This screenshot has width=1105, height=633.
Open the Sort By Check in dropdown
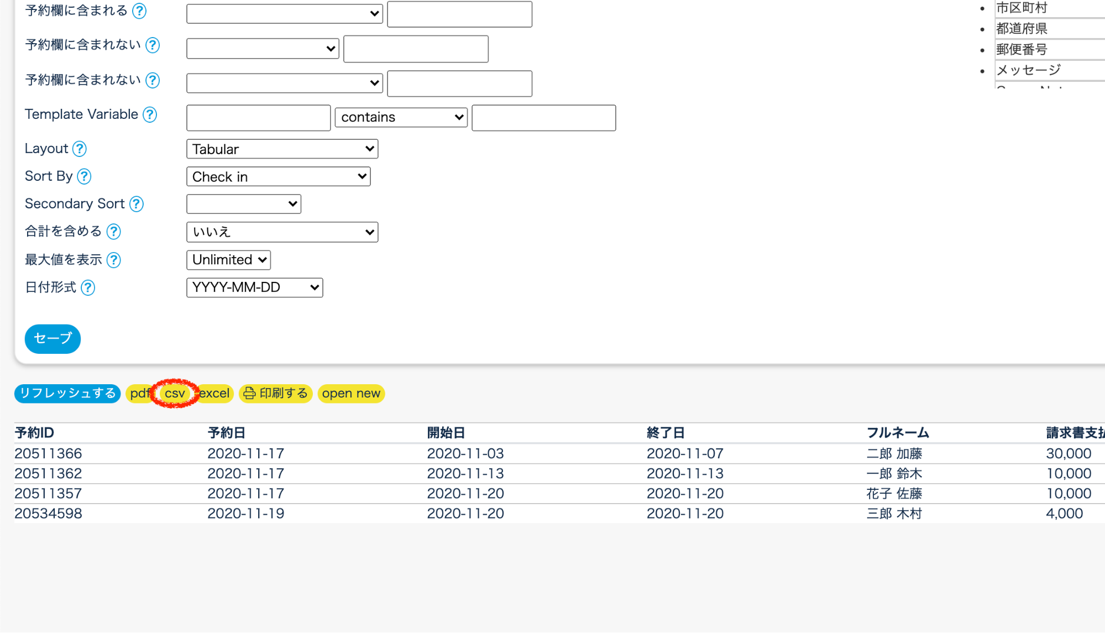pos(278,177)
